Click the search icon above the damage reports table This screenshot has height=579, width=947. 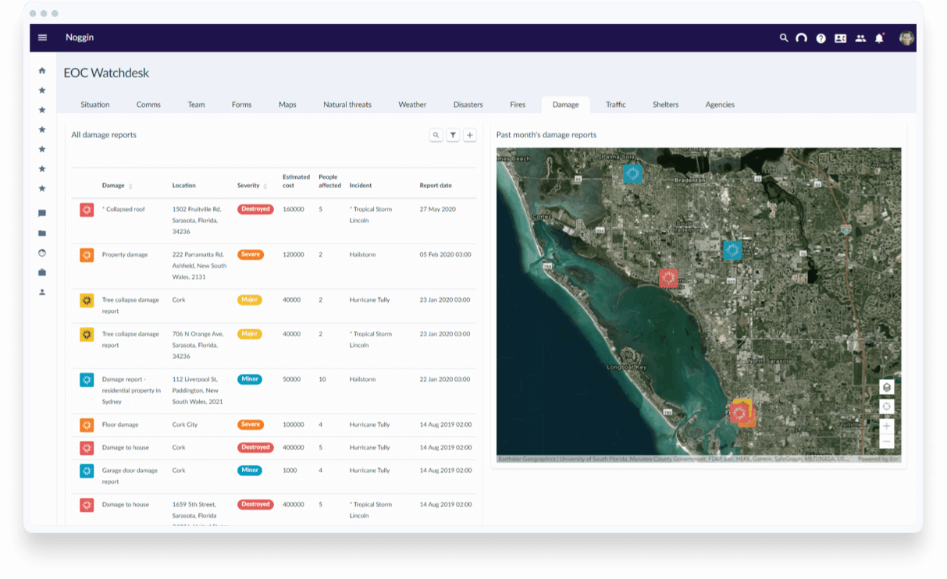pos(436,134)
